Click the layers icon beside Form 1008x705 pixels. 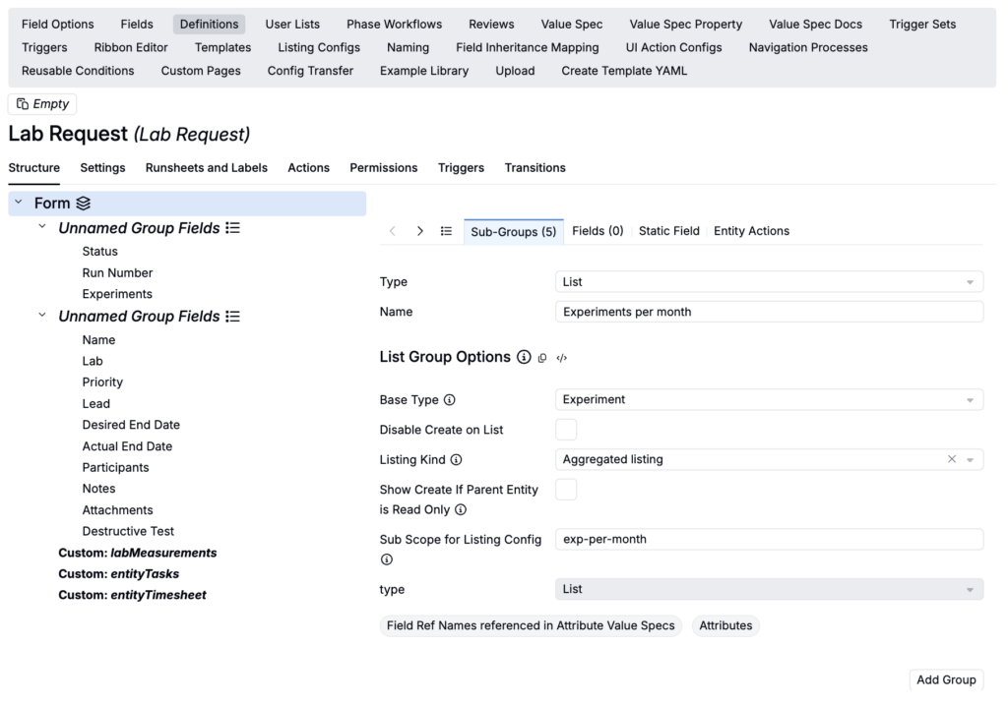pyautogui.click(x=84, y=204)
